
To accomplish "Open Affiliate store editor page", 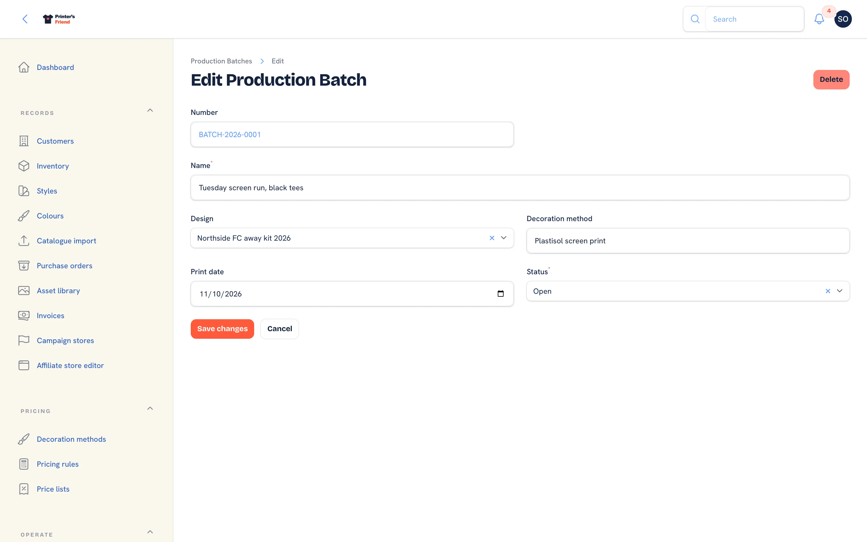I will tap(70, 365).
